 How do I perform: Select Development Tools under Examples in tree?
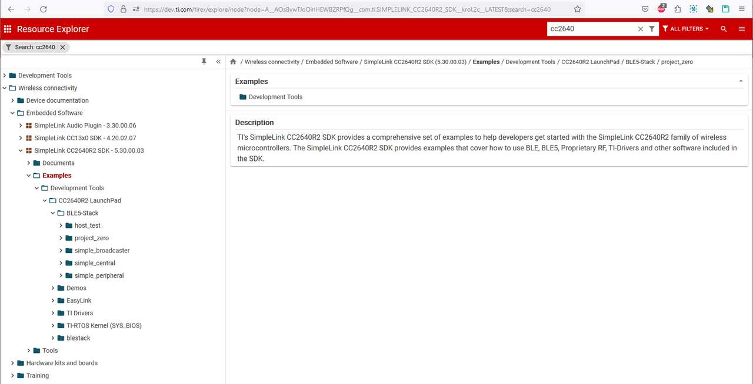pos(77,188)
